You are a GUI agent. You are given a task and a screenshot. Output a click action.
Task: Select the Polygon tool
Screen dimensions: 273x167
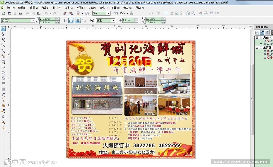pos(3,73)
